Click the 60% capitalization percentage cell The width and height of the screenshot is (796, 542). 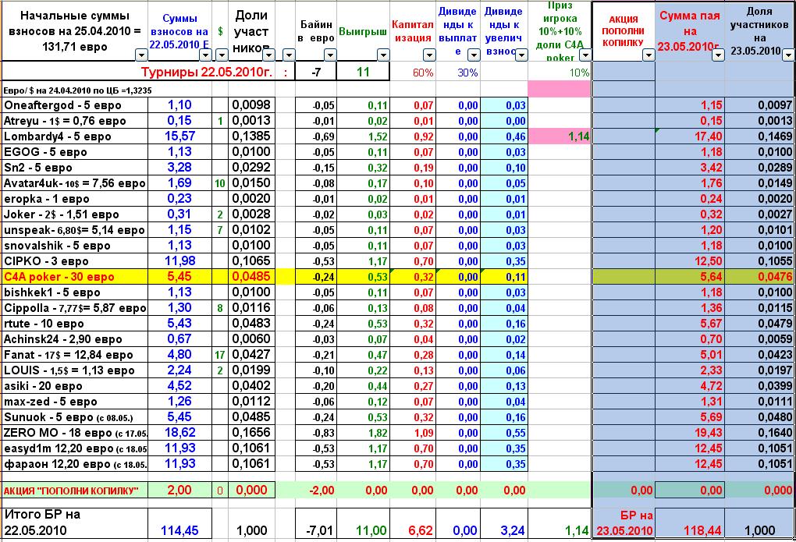(413, 72)
